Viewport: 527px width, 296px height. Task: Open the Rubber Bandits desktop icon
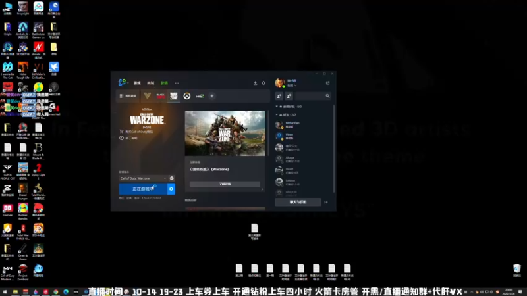[x=23, y=212]
